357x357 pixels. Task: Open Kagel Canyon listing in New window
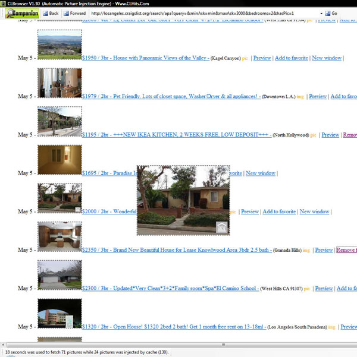coord(327,58)
